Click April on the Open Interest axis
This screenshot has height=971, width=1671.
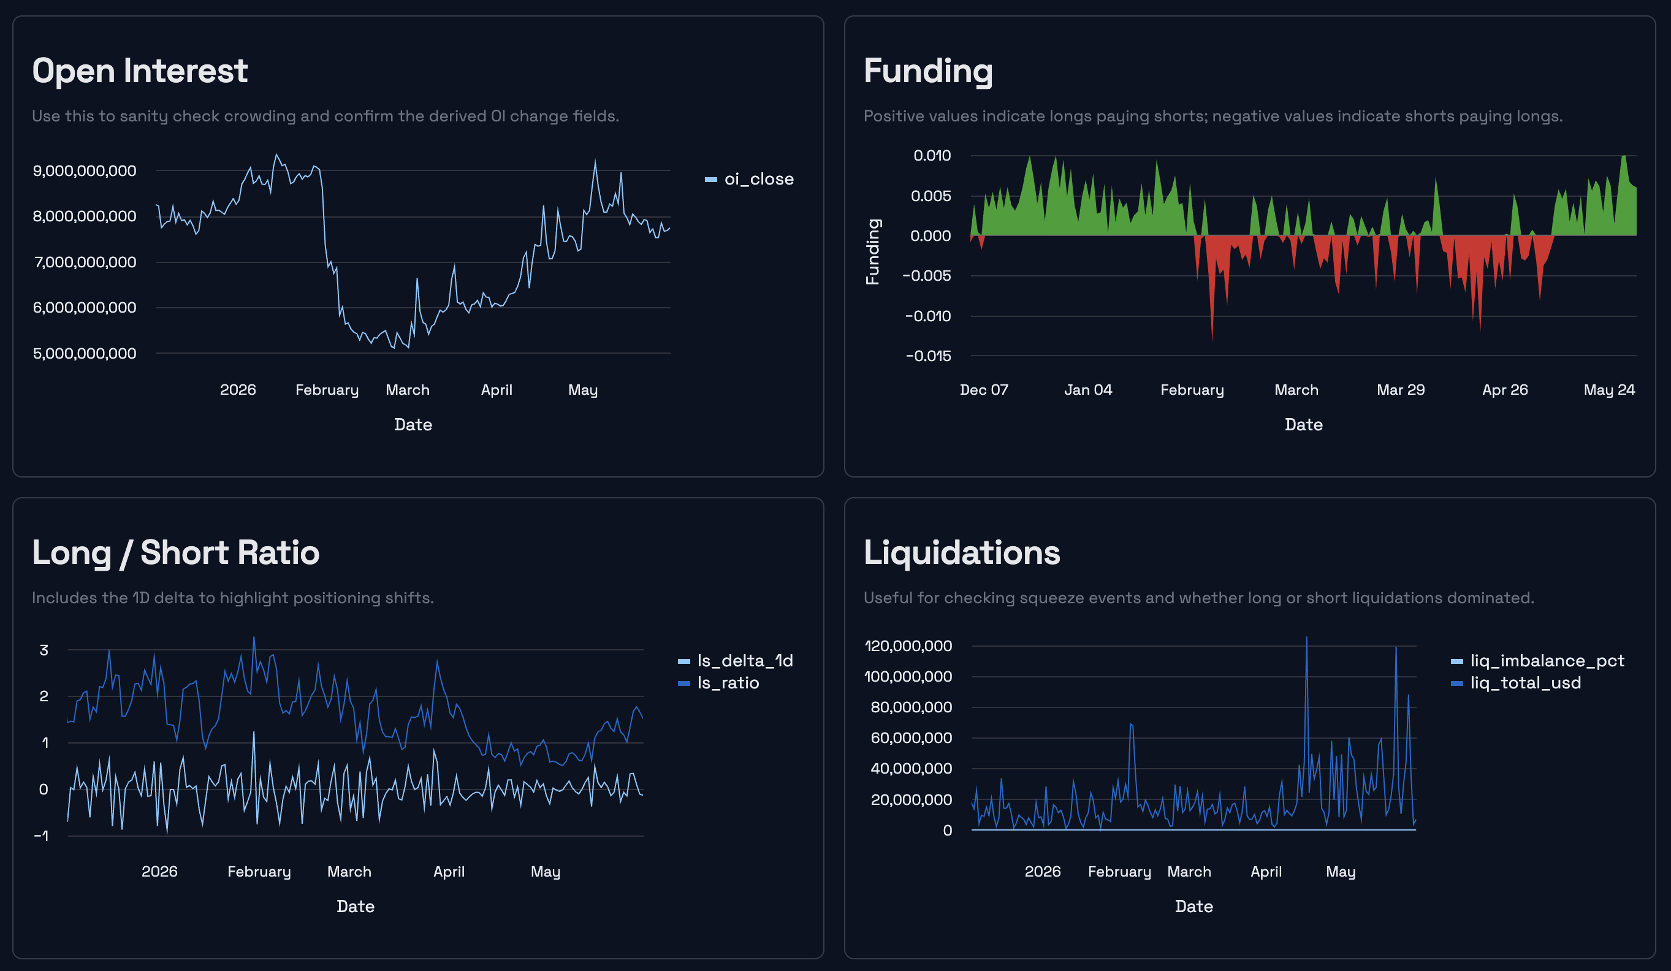point(497,390)
